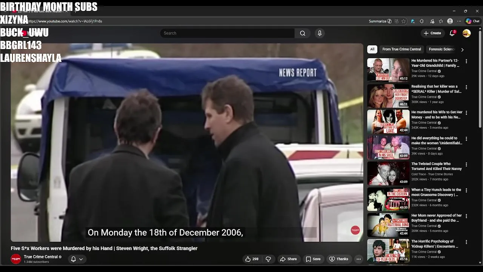
Task: Open thumbnail of In the Cistern video
Action: click(388, 199)
